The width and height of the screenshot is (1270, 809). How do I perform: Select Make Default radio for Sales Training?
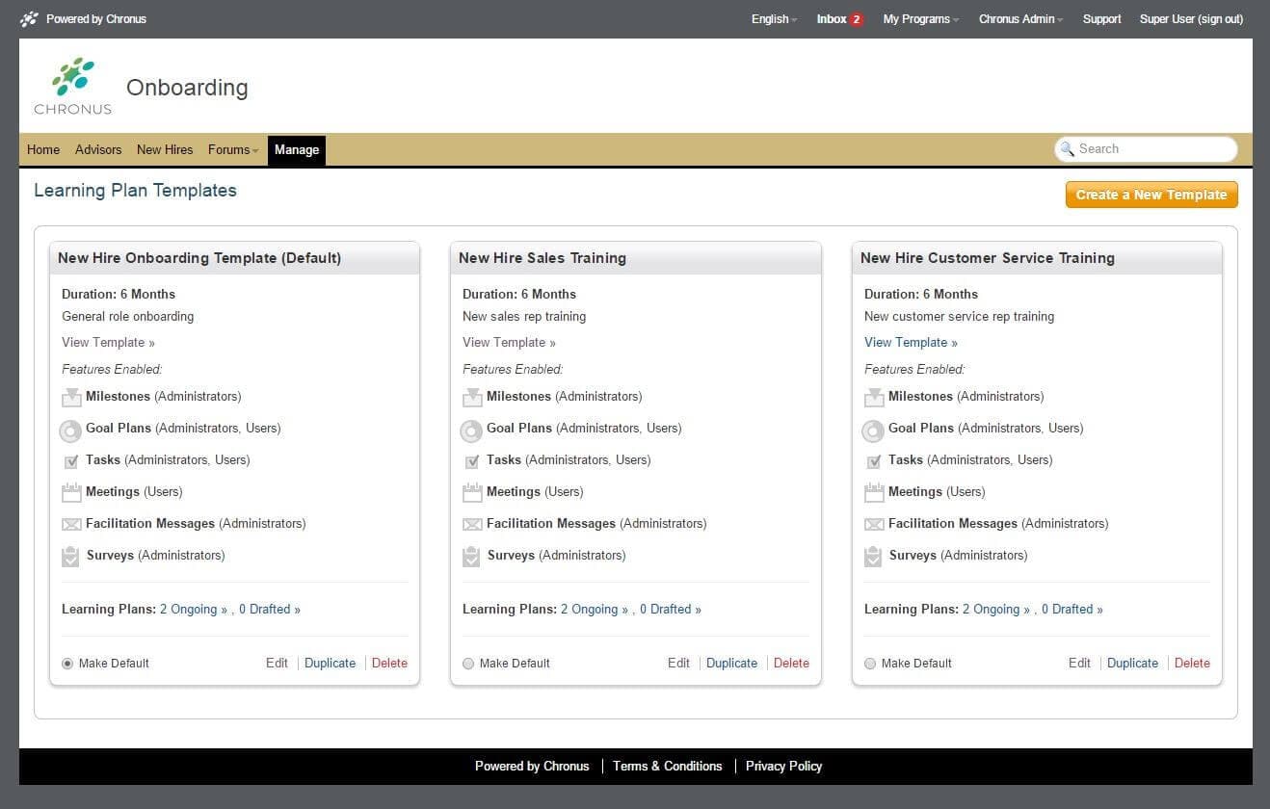(x=468, y=664)
